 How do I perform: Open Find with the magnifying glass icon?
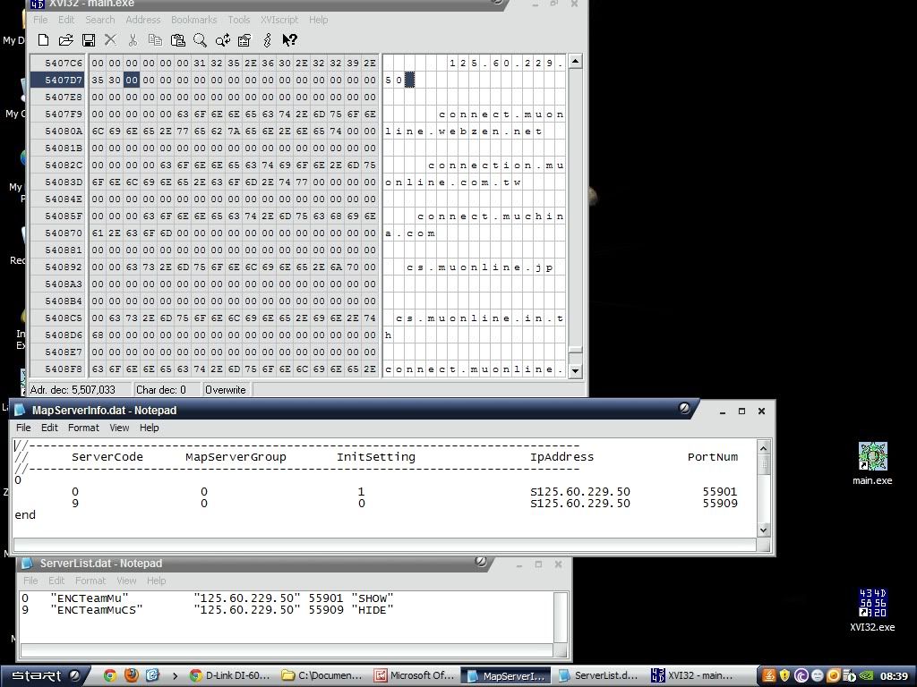click(200, 39)
